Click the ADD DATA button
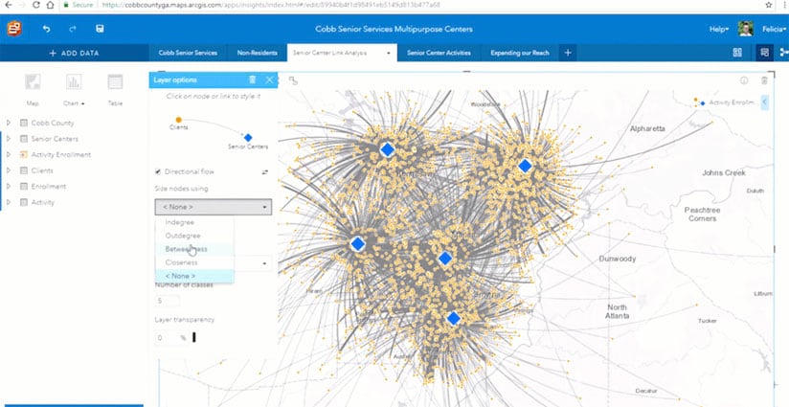The width and height of the screenshot is (789, 407). point(75,53)
